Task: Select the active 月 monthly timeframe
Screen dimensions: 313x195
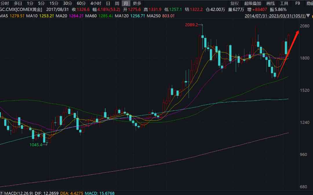Action: coord(125,3)
